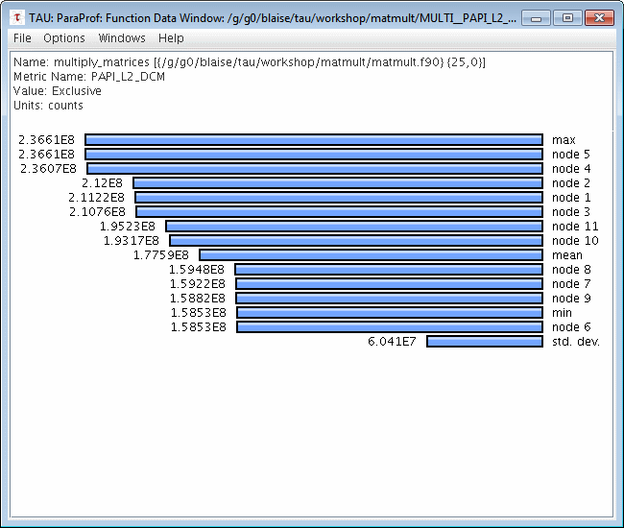Screen dimensions: 624x528
Task: Select the node 8 bar
Action: (x=389, y=270)
